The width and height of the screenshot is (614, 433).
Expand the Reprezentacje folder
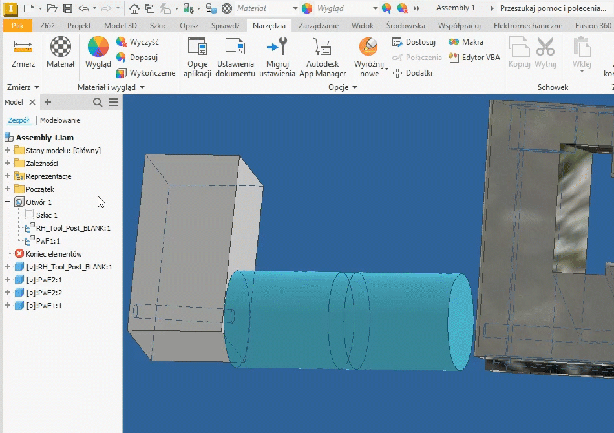8,176
